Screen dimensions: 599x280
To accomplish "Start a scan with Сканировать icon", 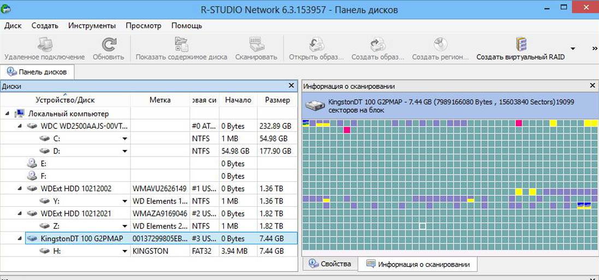I will [x=256, y=45].
